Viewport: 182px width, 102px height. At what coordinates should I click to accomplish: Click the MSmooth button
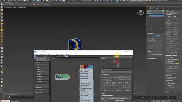[x=168, y=35]
